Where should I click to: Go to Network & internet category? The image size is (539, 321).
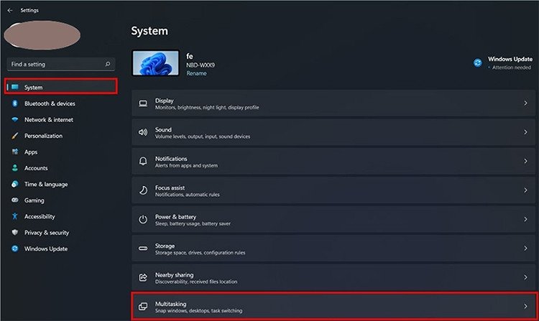point(48,119)
